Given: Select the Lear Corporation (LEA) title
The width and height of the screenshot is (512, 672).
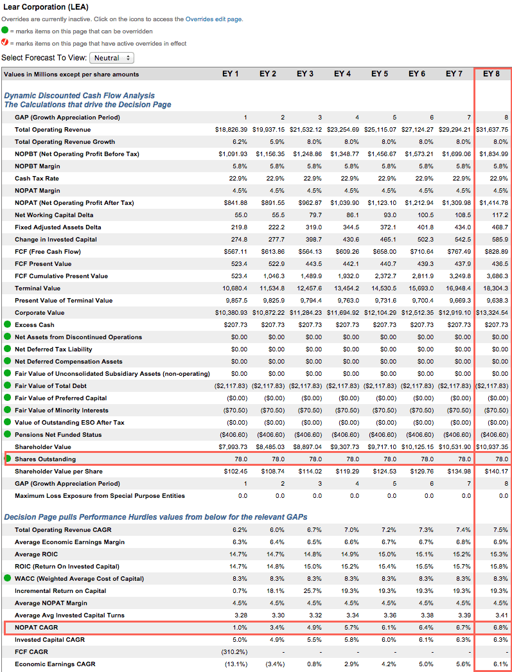Looking at the screenshot, I should pyautogui.click(x=46, y=7).
